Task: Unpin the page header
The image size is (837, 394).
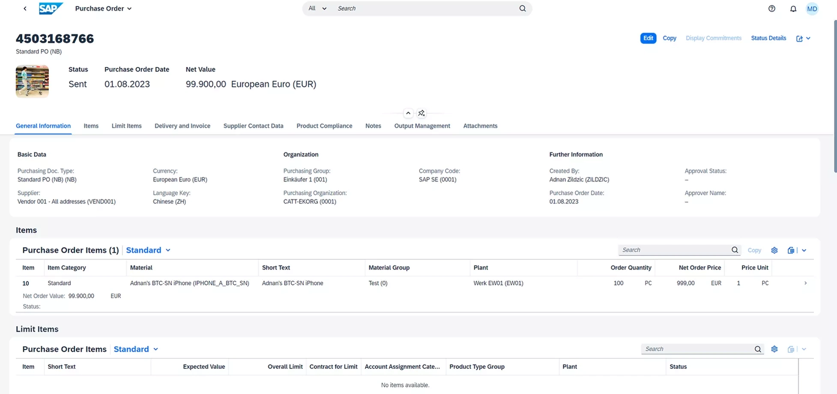Action: pos(421,113)
